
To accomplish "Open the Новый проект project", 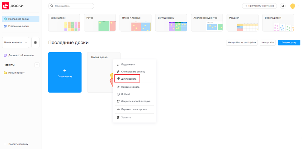I will (21, 73).
